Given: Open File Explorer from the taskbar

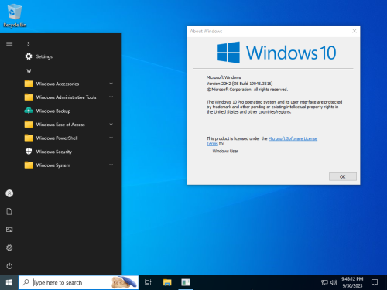Looking at the screenshot, I should pos(167,282).
